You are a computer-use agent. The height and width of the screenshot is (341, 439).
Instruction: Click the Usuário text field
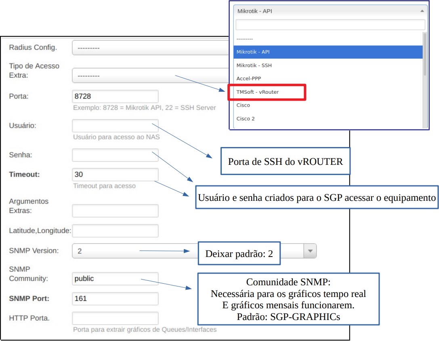point(115,126)
